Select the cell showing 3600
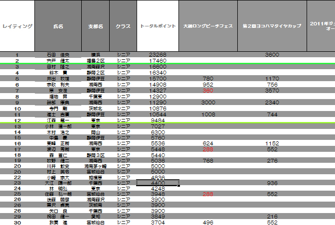Image resolution: width=335 pixels, height=225 pixels. (x=272, y=55)
